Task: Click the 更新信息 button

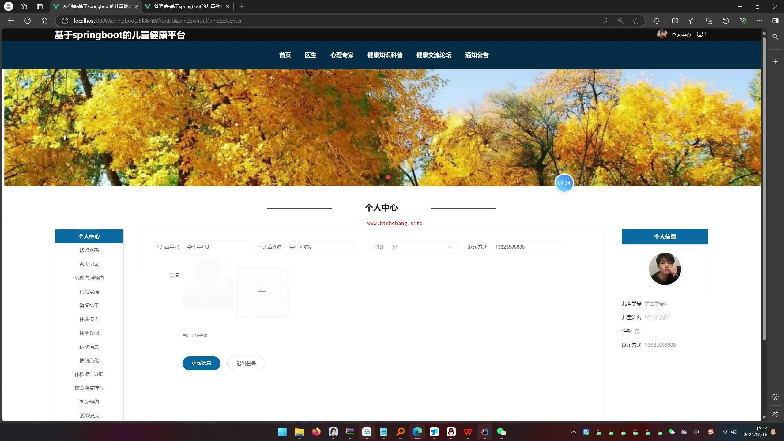Action: (x=201, y=363)
